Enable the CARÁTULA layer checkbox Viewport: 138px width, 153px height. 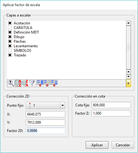(x=10, y=28)
